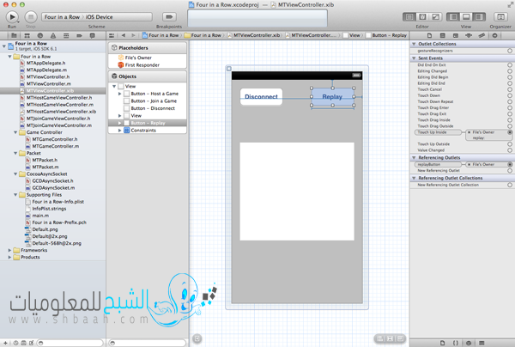Go forward in the editor jump bar
The width and height of the screenshot is (515, 347).
pyautogui.click(x=133, y=35)
